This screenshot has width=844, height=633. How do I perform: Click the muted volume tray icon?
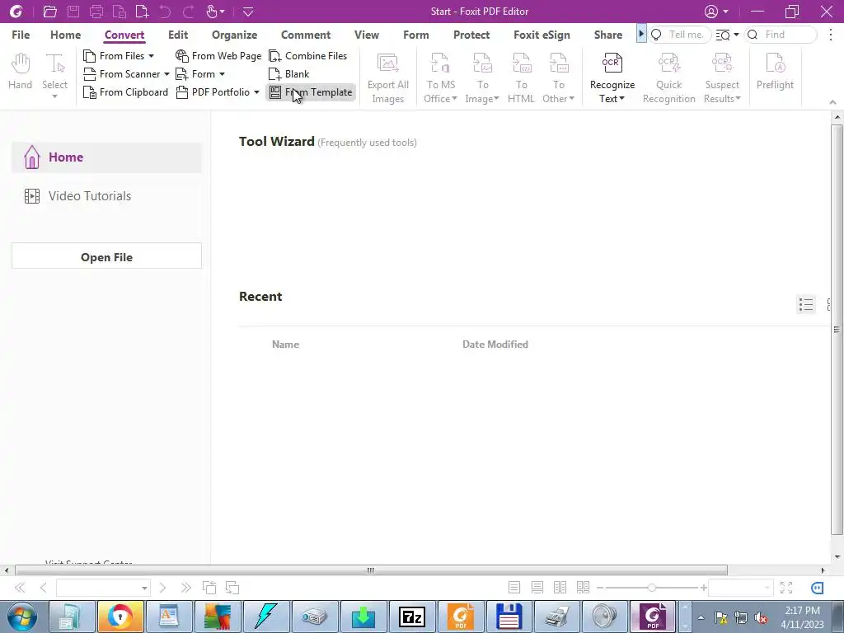[x=761, y=618]
